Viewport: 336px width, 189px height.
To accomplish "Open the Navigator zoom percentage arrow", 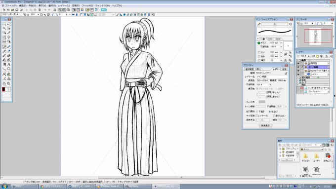I will pos(312,23).
